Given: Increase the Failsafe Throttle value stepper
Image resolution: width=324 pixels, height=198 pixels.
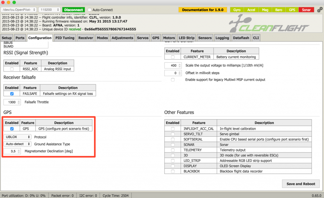Looking at the screenshot, I should tap(19, 101).
